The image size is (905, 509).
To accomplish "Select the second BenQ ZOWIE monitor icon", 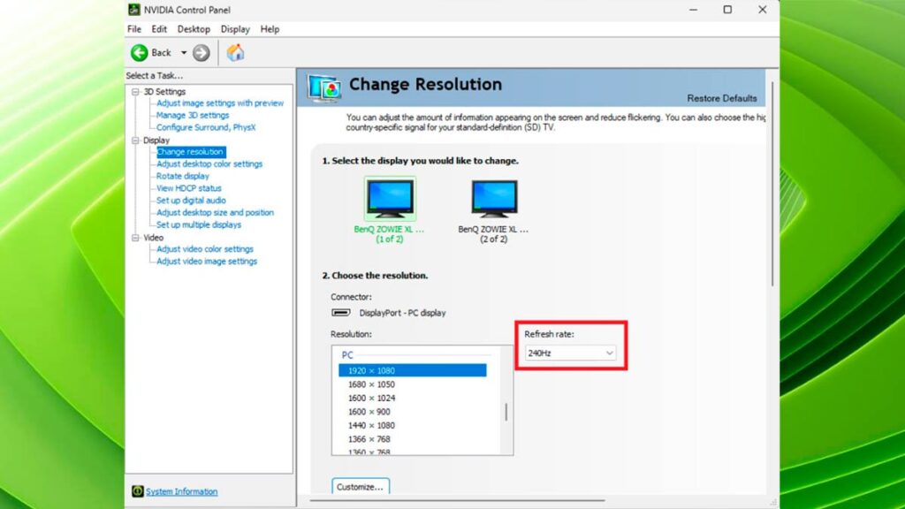I will [494, 199].
